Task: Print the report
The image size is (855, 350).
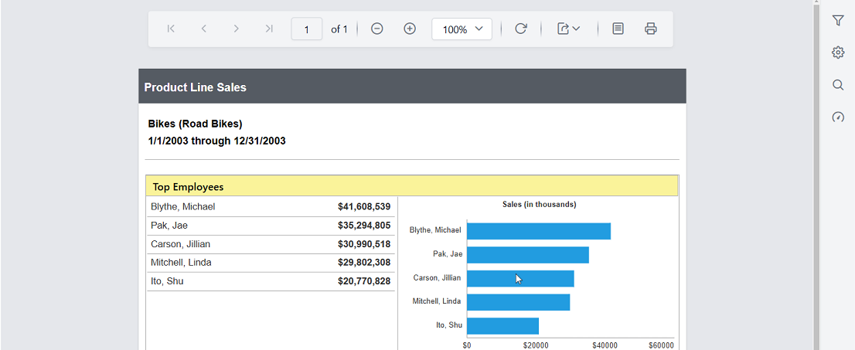Action: pyautogui.click(x=651, y=29)
